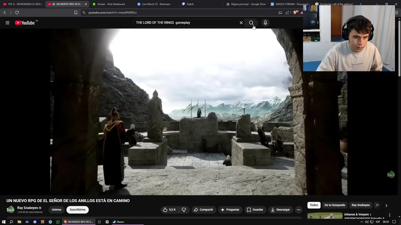
Task: Click the cast/install screen icon in address bar
Action: [280, 12]
